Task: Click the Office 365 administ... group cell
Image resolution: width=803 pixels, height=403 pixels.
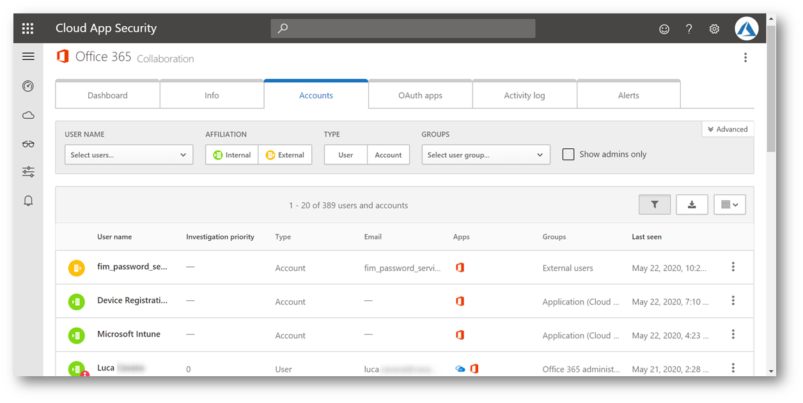Action: [581, 369]
